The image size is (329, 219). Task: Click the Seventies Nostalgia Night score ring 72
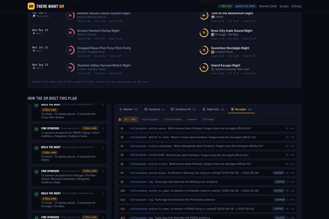click(x=204, y=50)
